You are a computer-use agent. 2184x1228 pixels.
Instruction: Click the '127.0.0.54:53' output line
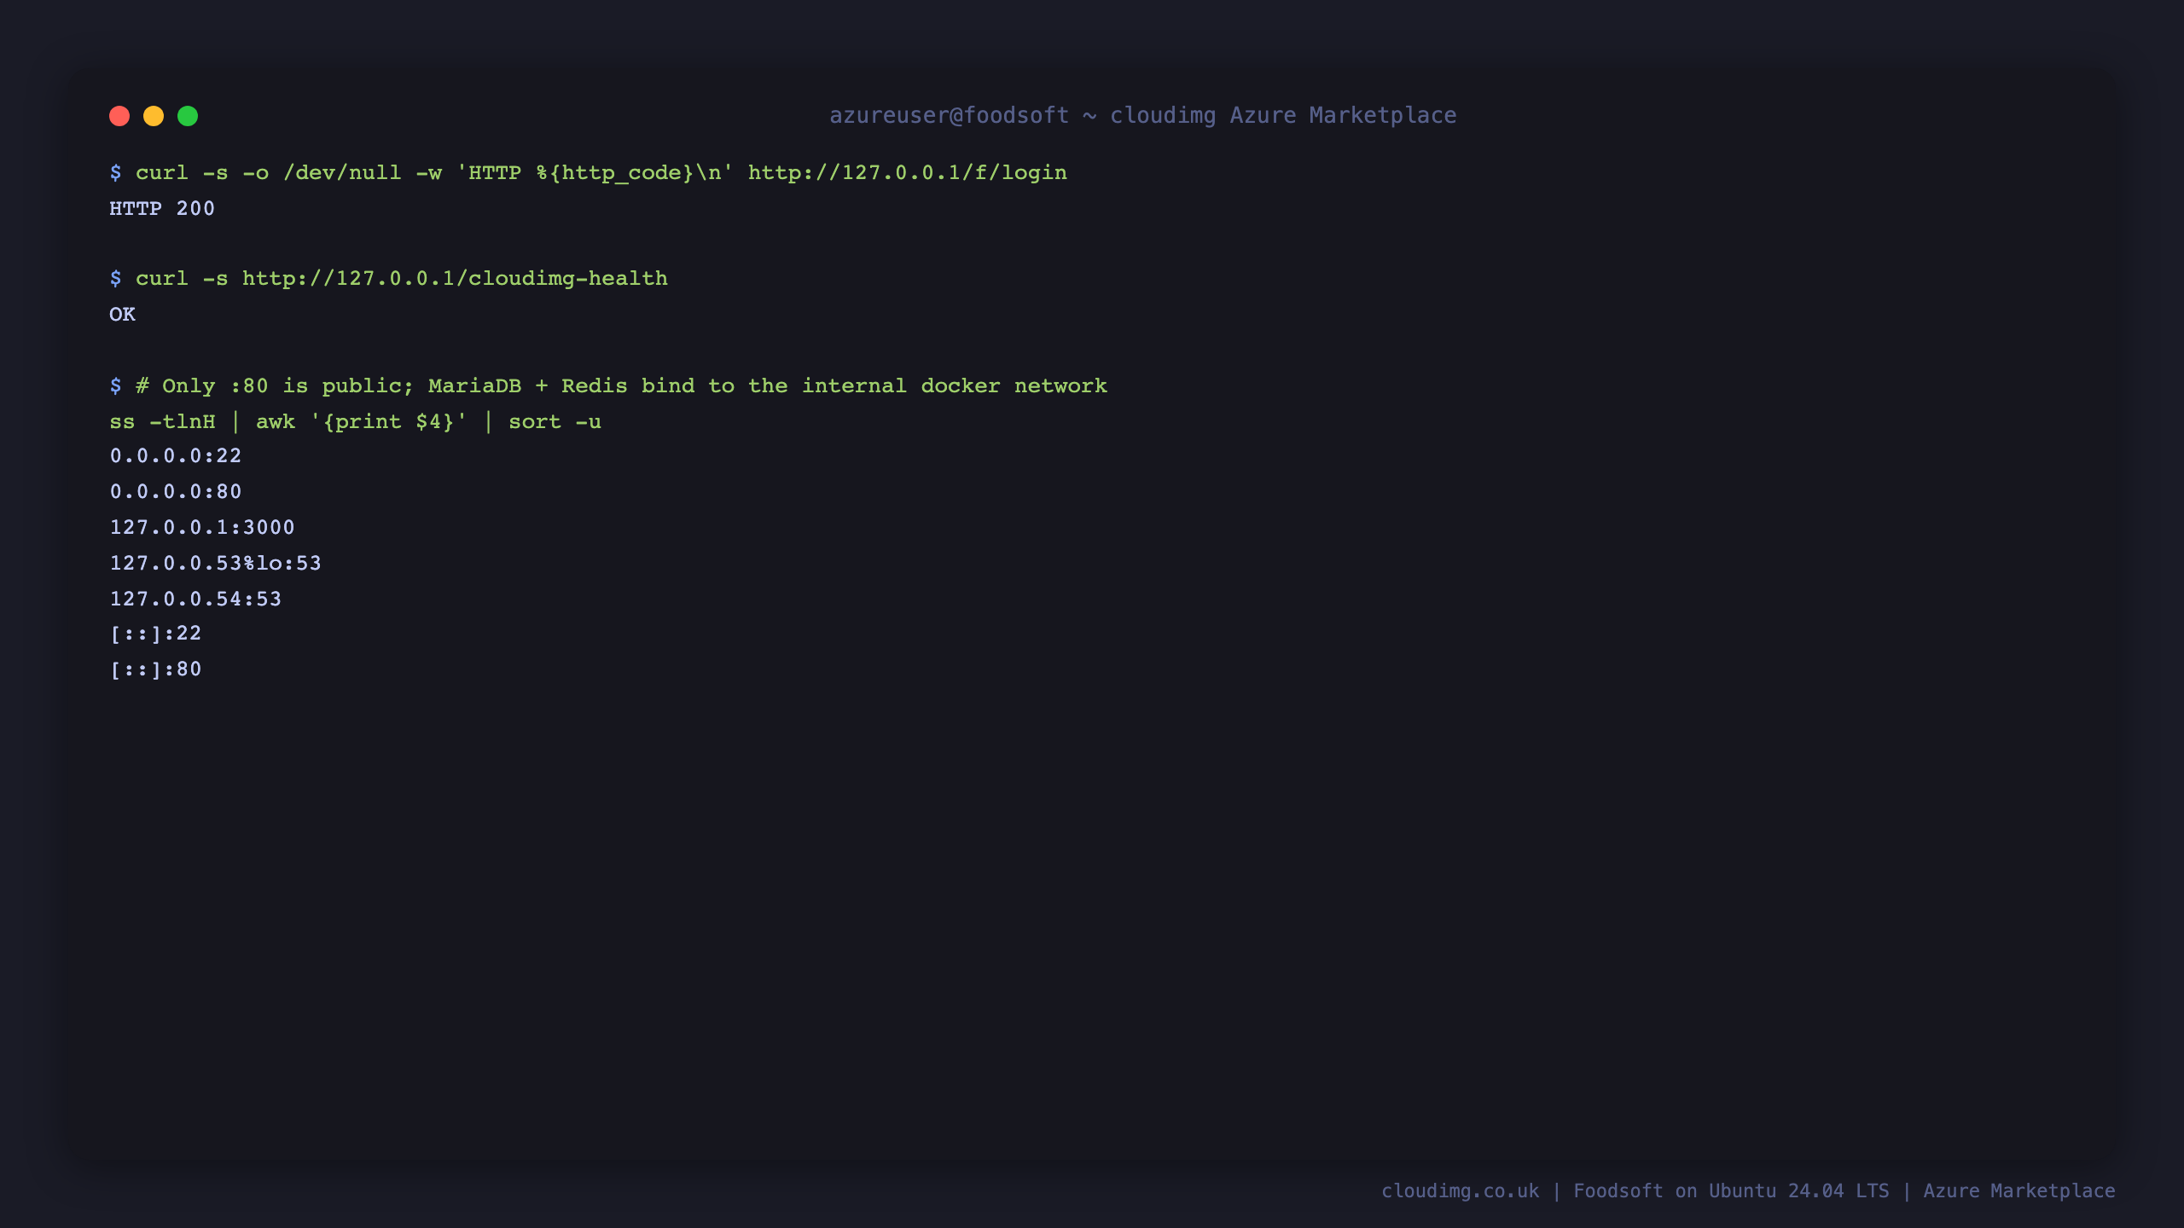coord(195,600)
